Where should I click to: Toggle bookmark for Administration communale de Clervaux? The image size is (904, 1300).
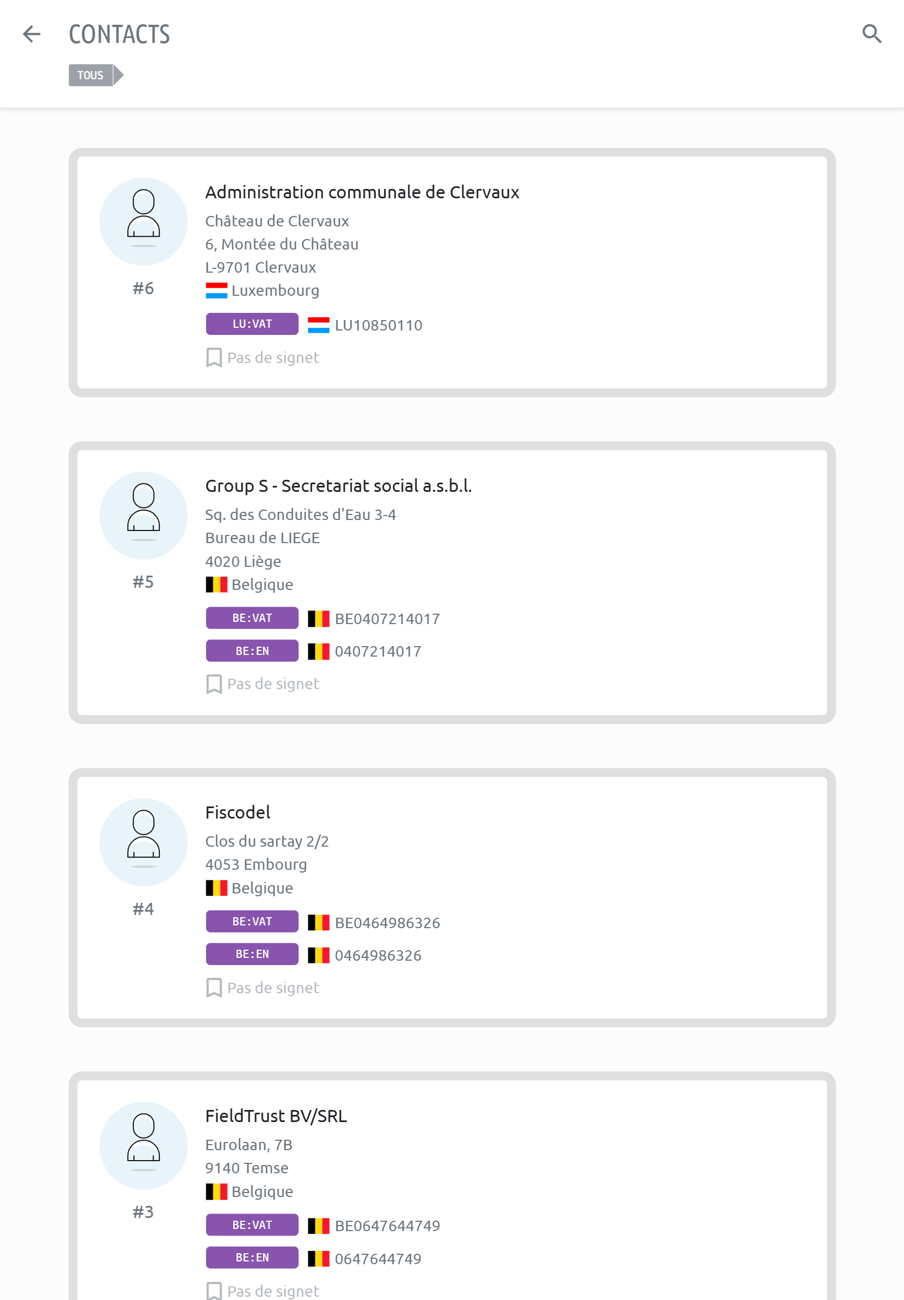coord(213,357)
